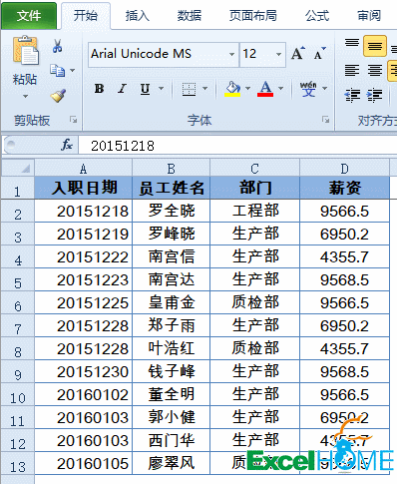Select column B header
Screen dimensions: 397x484
click(172, 169)
